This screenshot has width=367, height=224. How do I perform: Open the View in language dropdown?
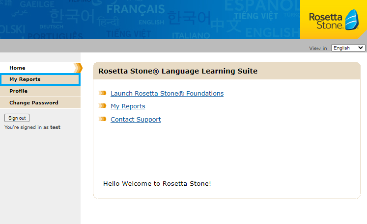[x=348, y=48]
